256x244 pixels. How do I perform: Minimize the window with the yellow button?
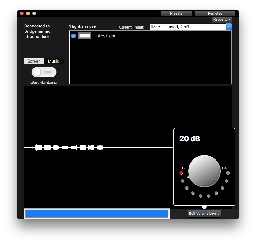click(x=28, y=13)
